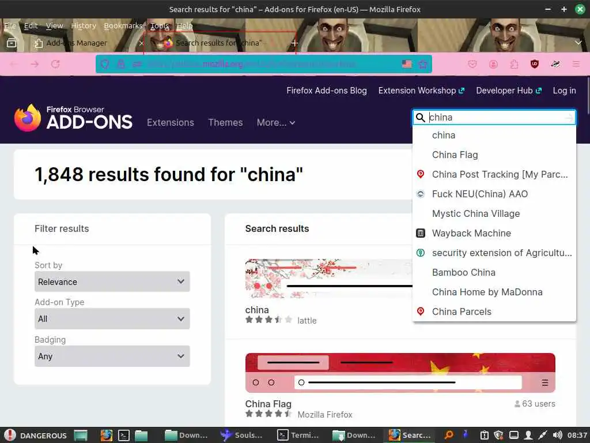Expand the More… navigation dropdown
This screenshot has width=590, height=443.
pyautogui.click(x=276, y=122)
